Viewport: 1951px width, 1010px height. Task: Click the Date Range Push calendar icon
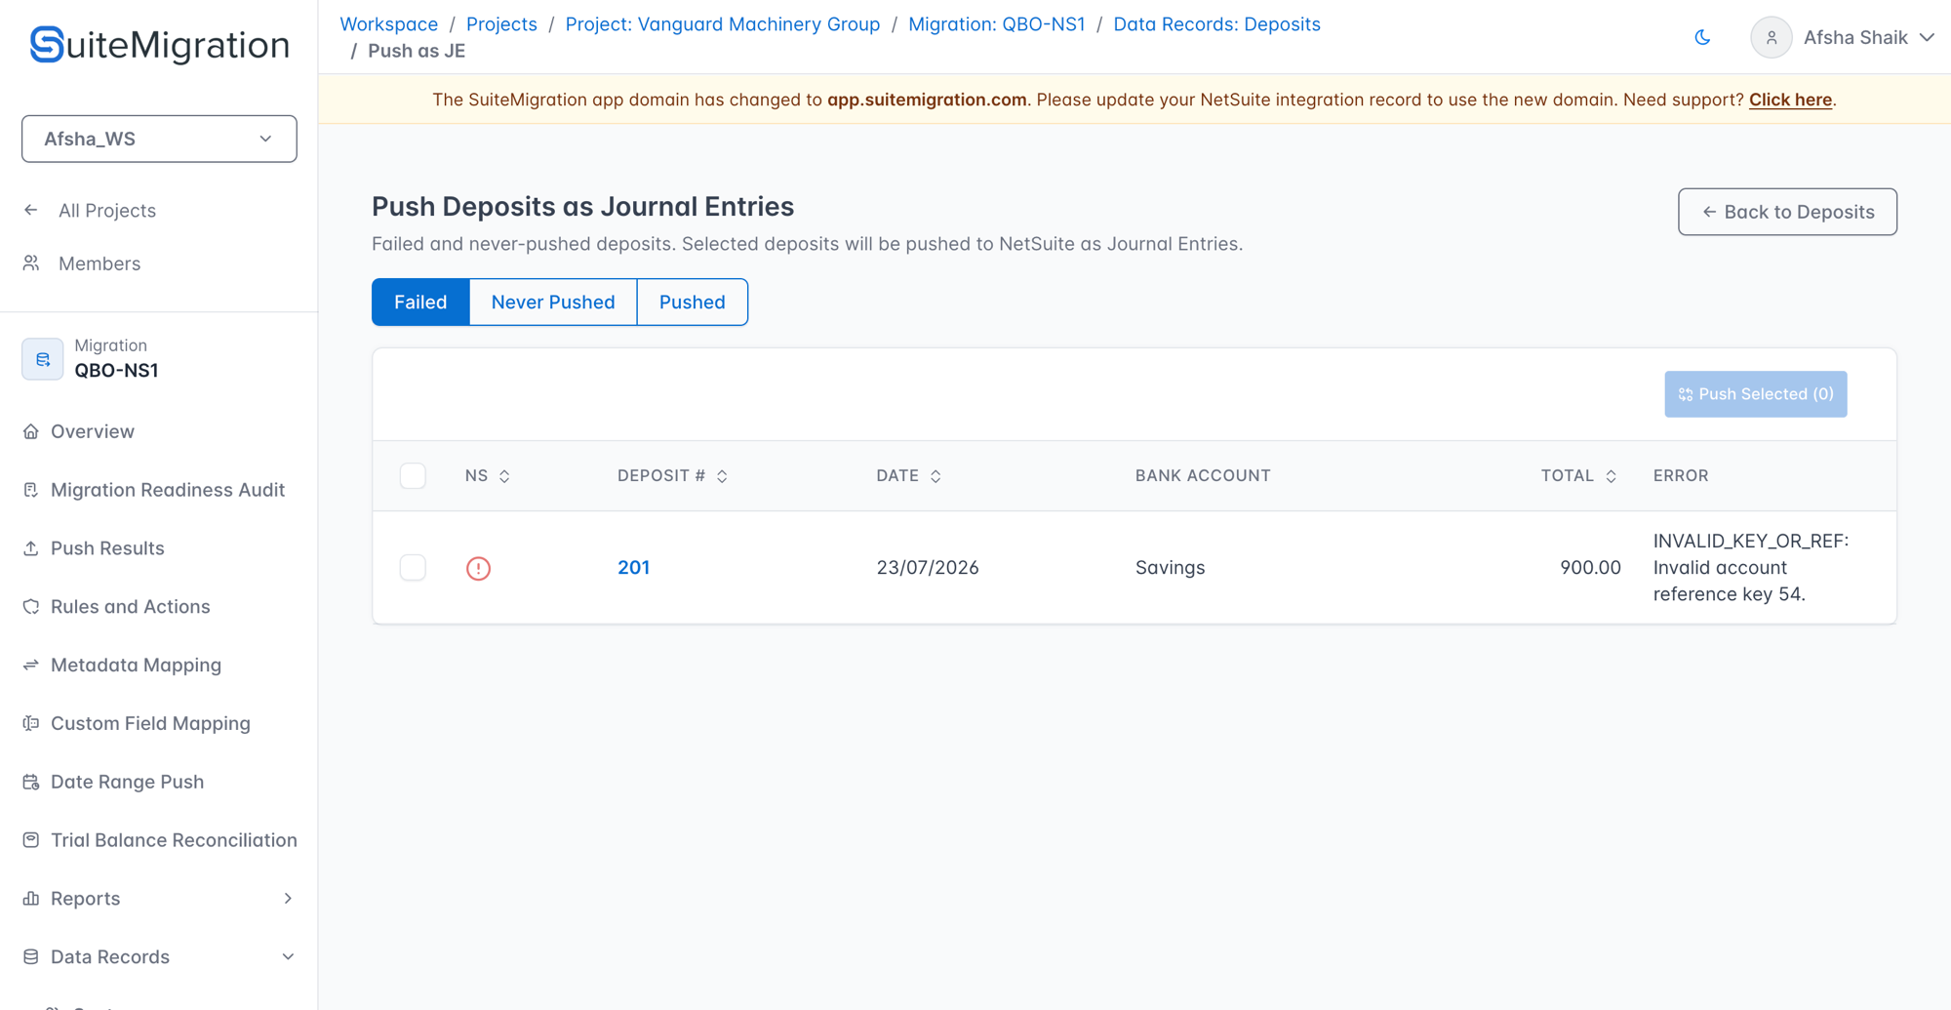pyautogui.click(x=31, y=782)
